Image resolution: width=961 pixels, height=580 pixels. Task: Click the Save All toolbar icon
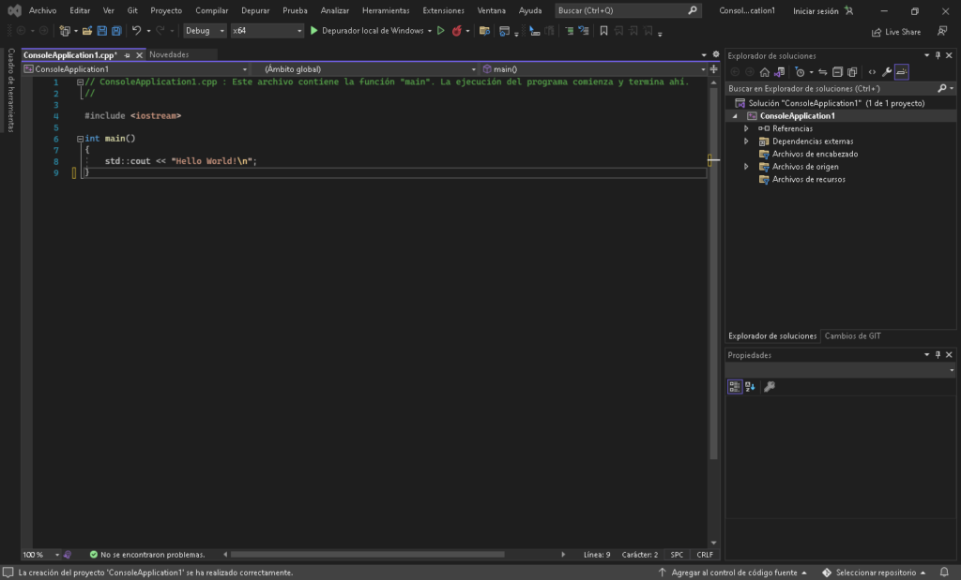[x=116, y=31]
